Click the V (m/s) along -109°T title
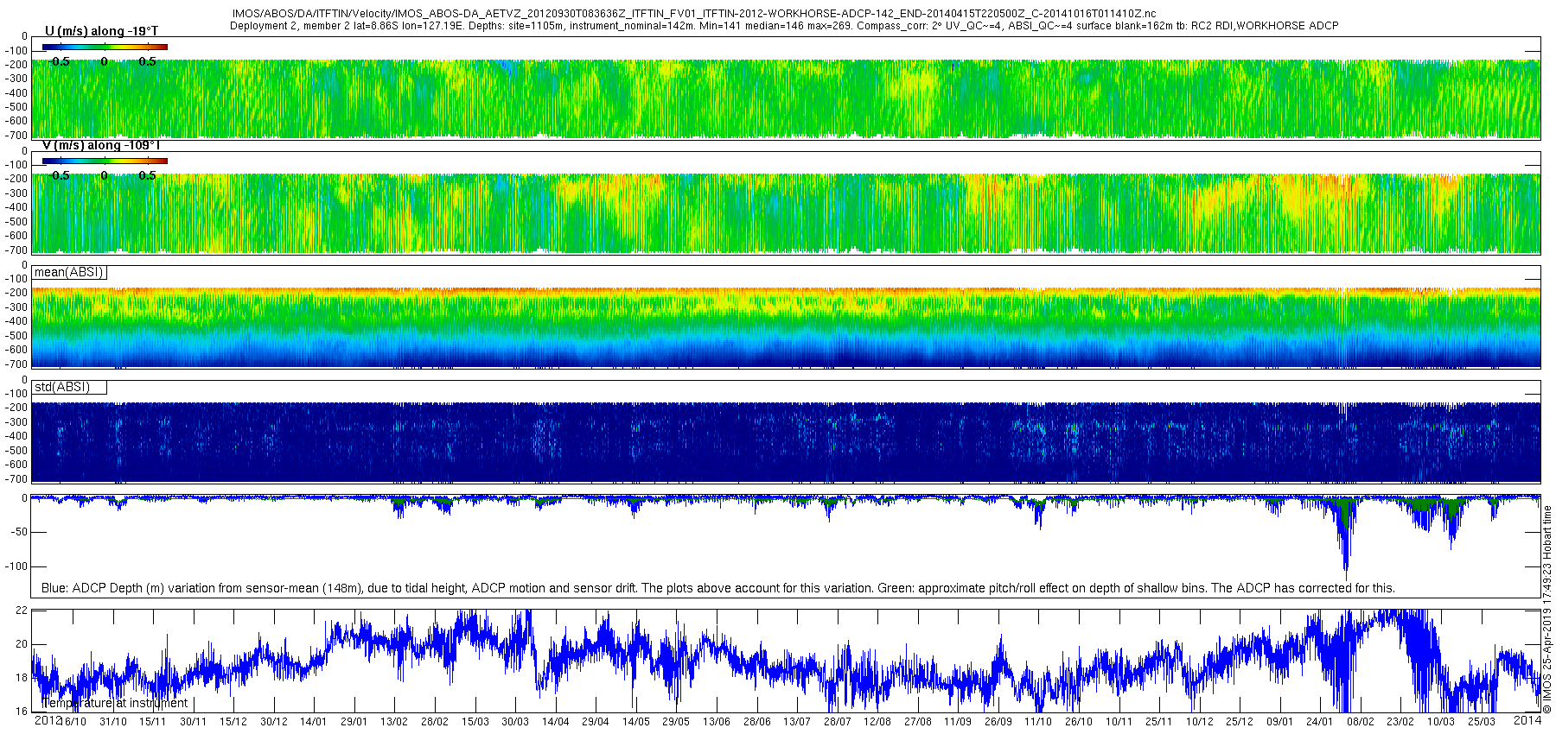The width and height of the screenshot is (1556, 734). click(x=101, y=145)
